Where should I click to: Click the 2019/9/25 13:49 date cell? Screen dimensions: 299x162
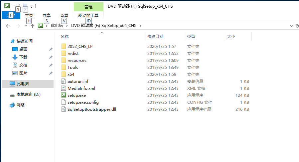[163, 67]
